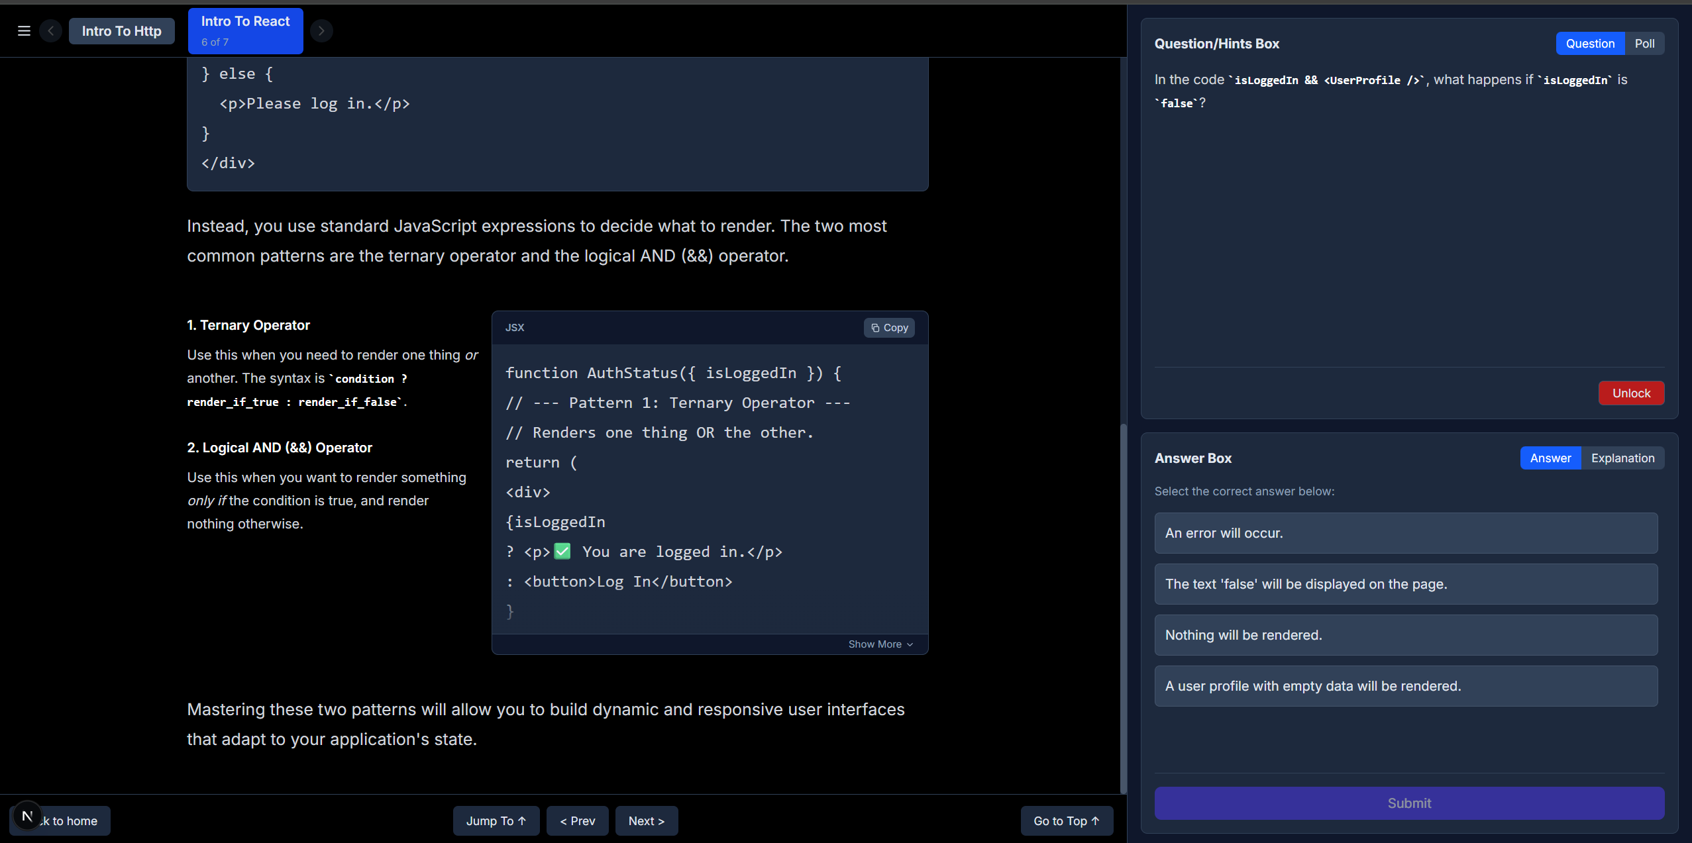Select answer 'Nothing will be rendered.'
Image resolution: width=1692 pixels, height=843 pixels.
pos(1406,635)
